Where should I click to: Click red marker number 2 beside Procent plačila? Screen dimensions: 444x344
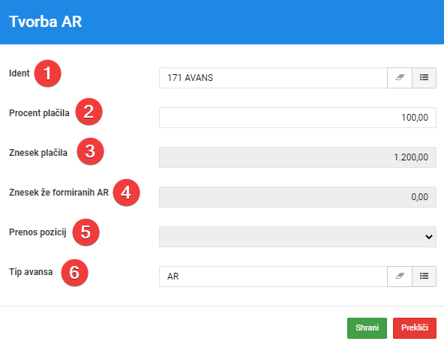tap(88, 112)
